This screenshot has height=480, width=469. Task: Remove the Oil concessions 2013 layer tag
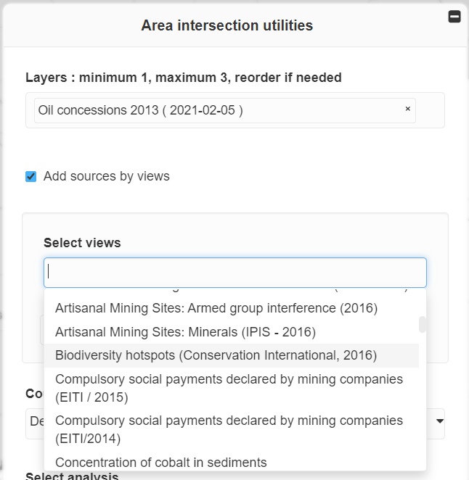tap(407, 109)
